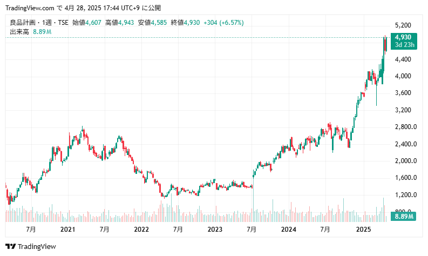Click the 1,600.0 price axis label
This screenshot has height=256, width=428.
406,178
